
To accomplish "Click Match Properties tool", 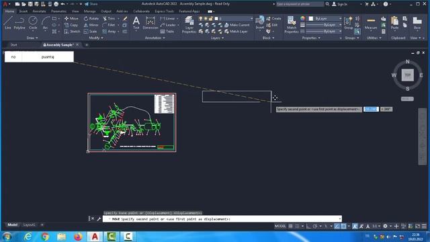I will tap(291, 24).
